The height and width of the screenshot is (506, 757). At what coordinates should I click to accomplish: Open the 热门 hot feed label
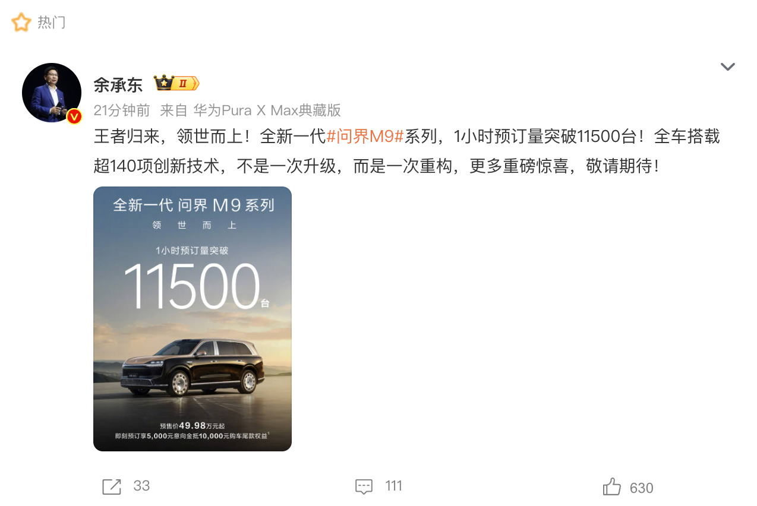(51, 23)
